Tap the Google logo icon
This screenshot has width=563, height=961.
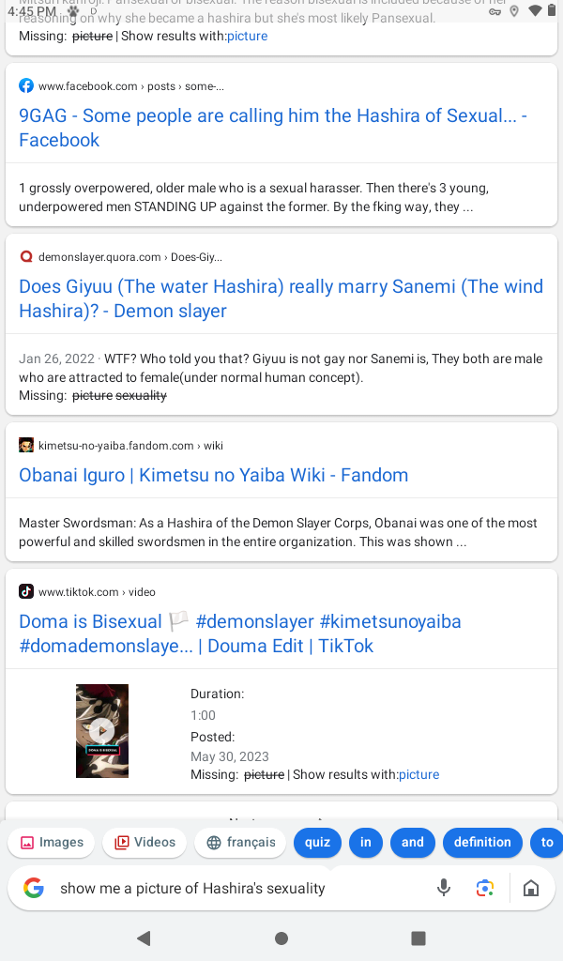[x=34, y=888]
